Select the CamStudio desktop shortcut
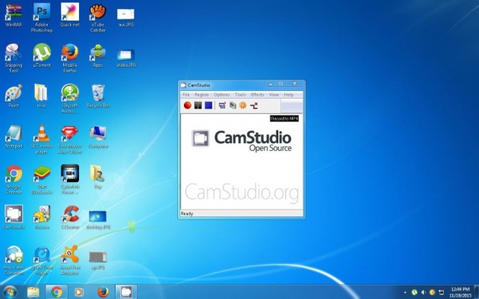The height and width of the screenshot is (299, 479). 14,217
